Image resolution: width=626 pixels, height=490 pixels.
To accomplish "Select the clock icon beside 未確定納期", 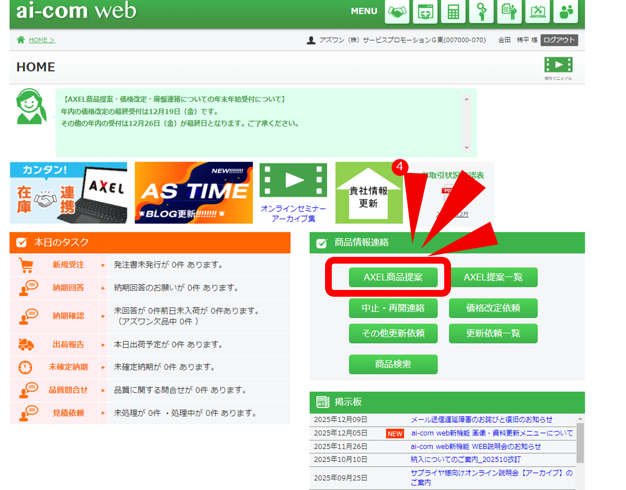I will (26, 367).
